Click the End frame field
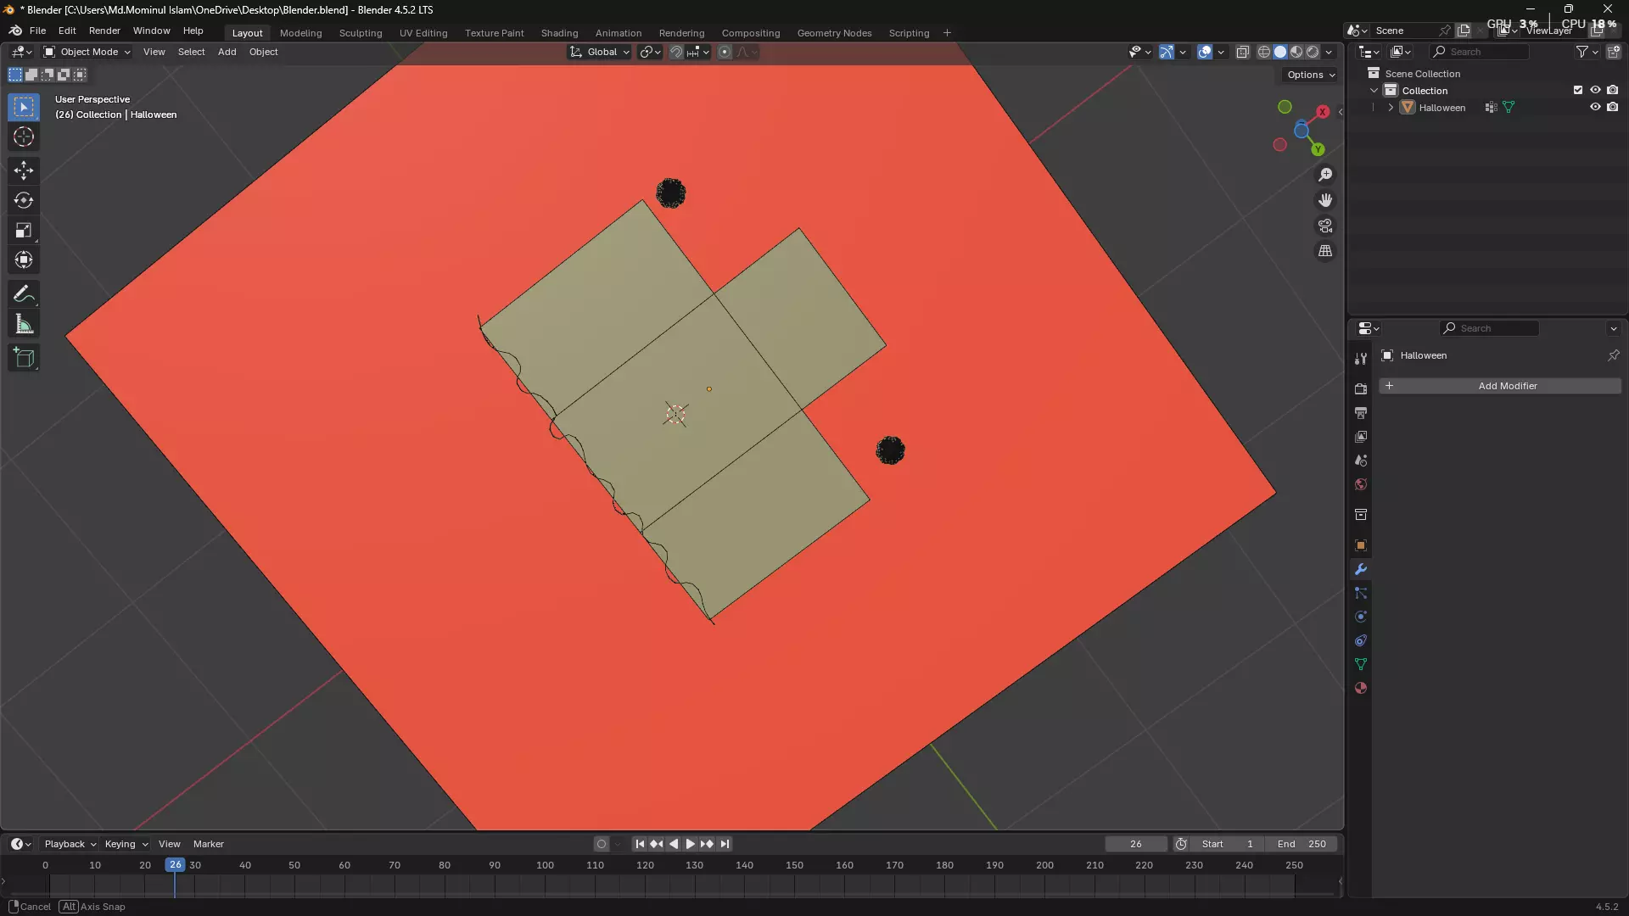The width and height of the screenshot is (1629, 916). [1302, 844]
